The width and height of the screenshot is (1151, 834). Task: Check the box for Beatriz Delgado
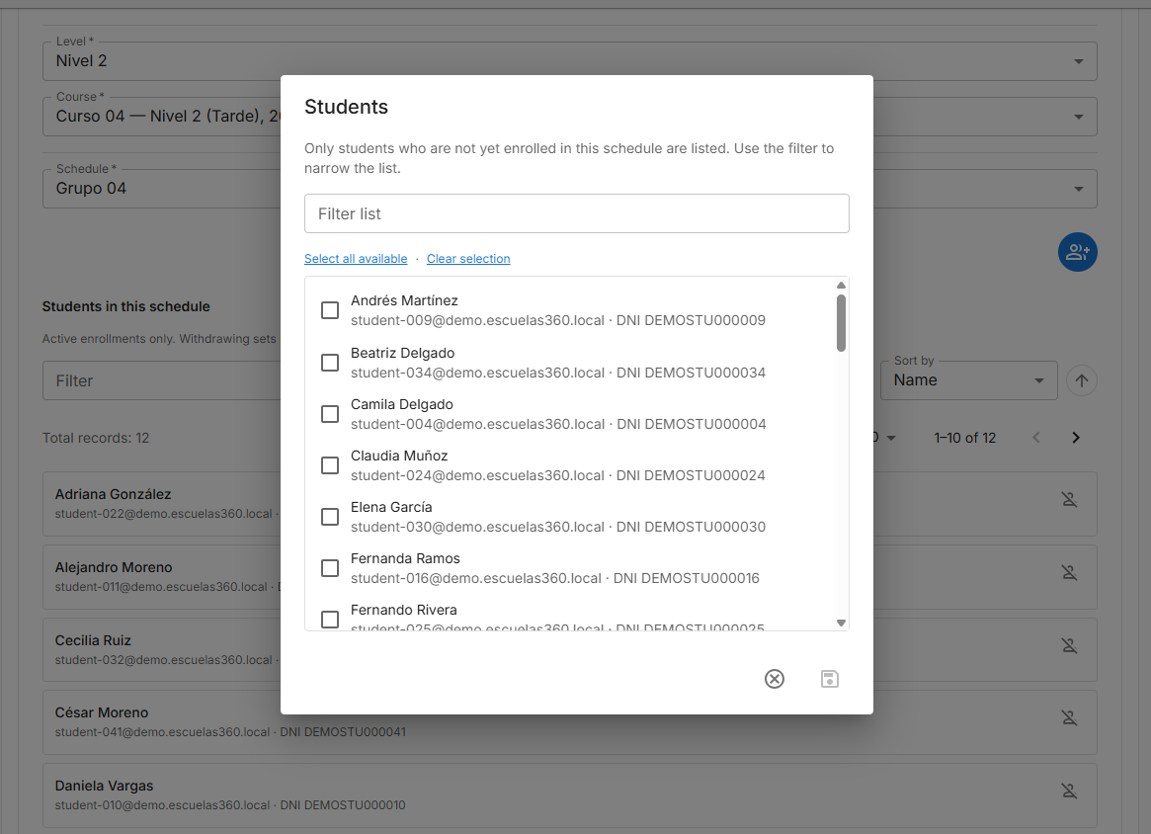pyautogui.click(x=330, y=363)
